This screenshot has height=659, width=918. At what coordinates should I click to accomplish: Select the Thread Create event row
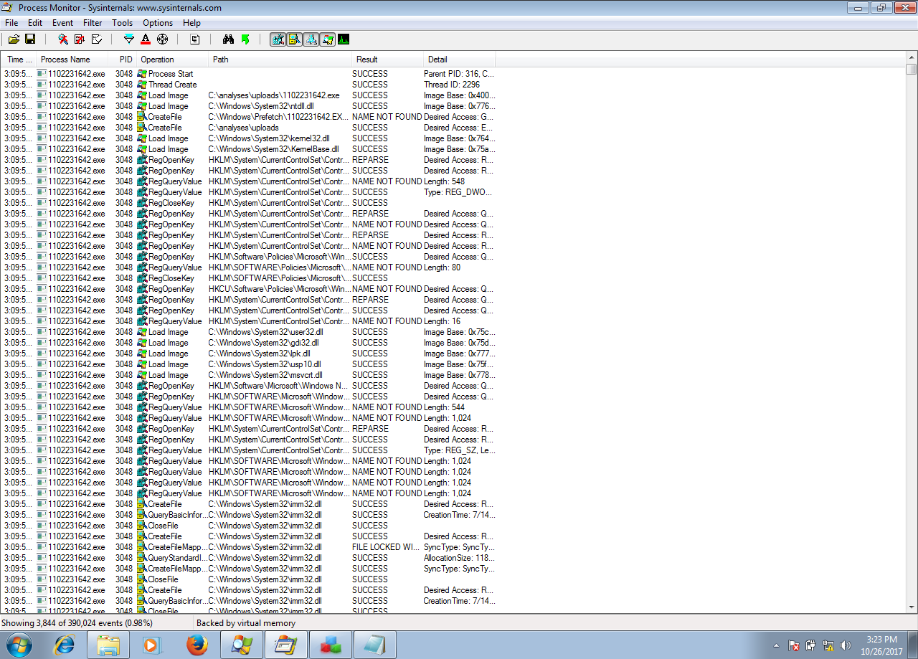[247, 85]
